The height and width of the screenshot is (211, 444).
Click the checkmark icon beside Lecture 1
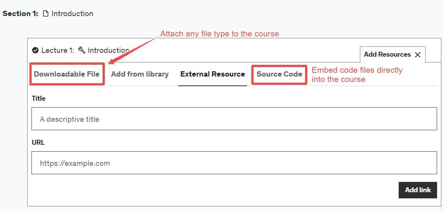(35, 50)
